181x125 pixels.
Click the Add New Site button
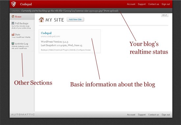tap(75, 19)
